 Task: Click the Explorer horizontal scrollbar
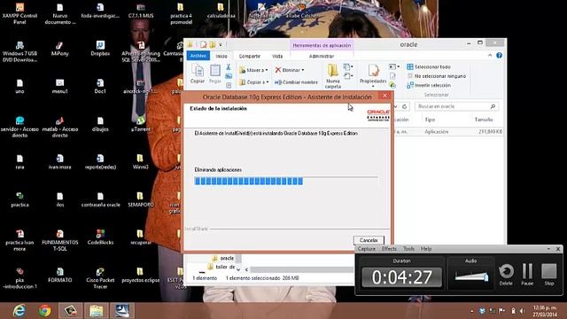(x=301, y=269)
